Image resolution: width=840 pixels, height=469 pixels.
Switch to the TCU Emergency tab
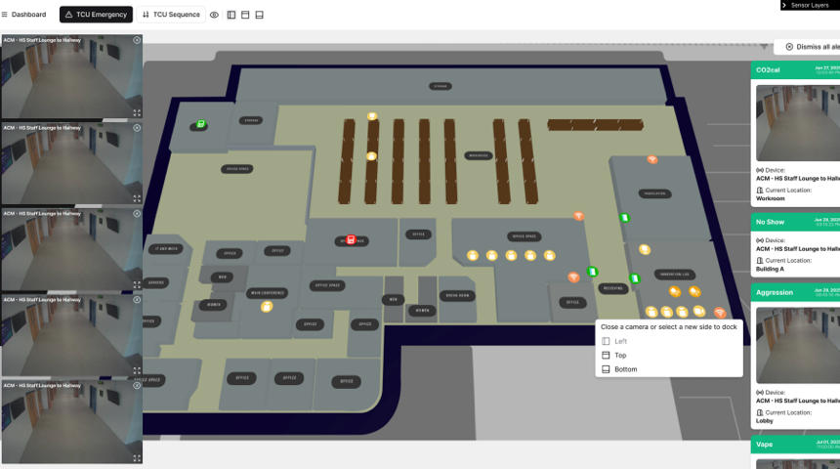[x=96, y=15]
